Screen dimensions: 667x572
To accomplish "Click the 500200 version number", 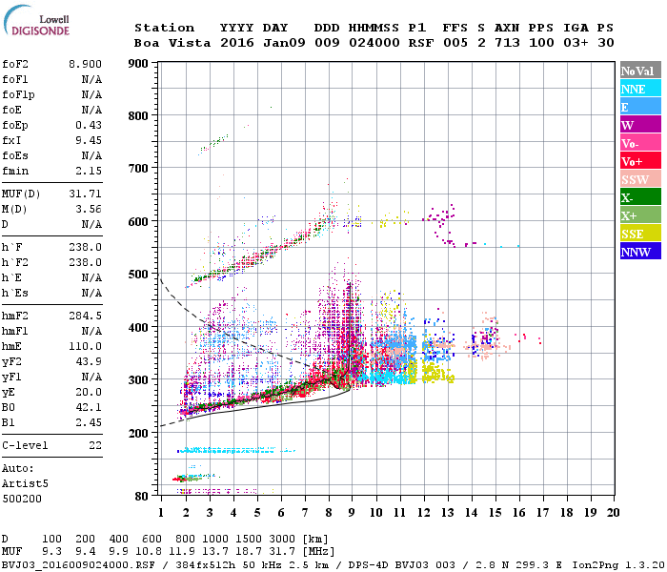I will pos(22,499).
